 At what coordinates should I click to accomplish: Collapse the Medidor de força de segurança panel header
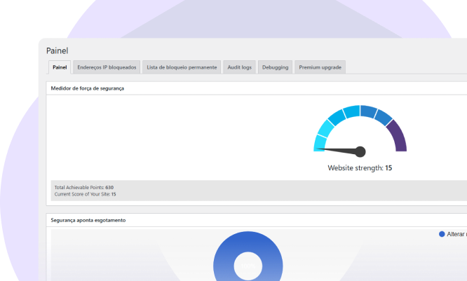[89, 89]
